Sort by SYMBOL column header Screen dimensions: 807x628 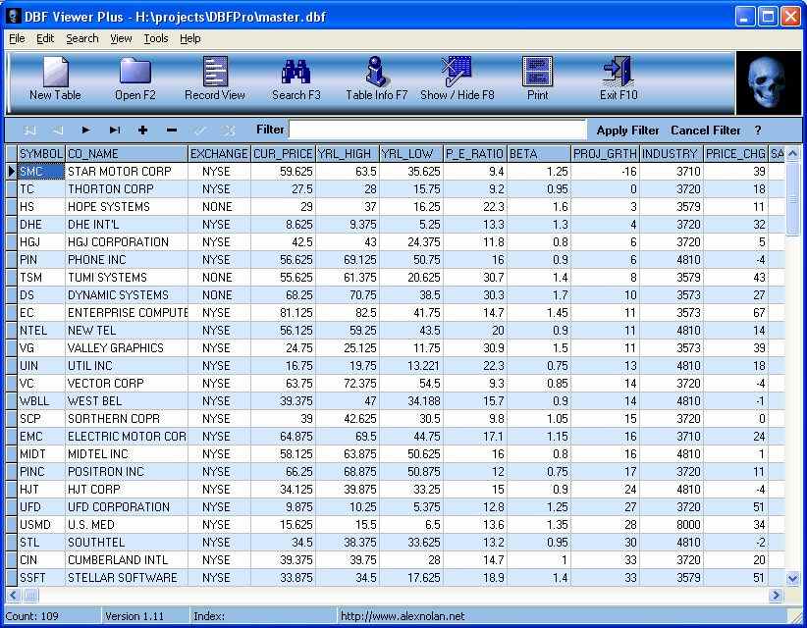(x=41, y=154)
